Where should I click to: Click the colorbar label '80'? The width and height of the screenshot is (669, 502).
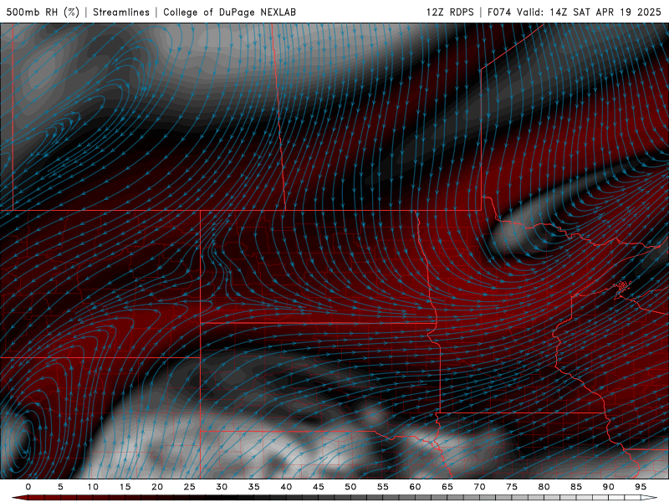544,487
